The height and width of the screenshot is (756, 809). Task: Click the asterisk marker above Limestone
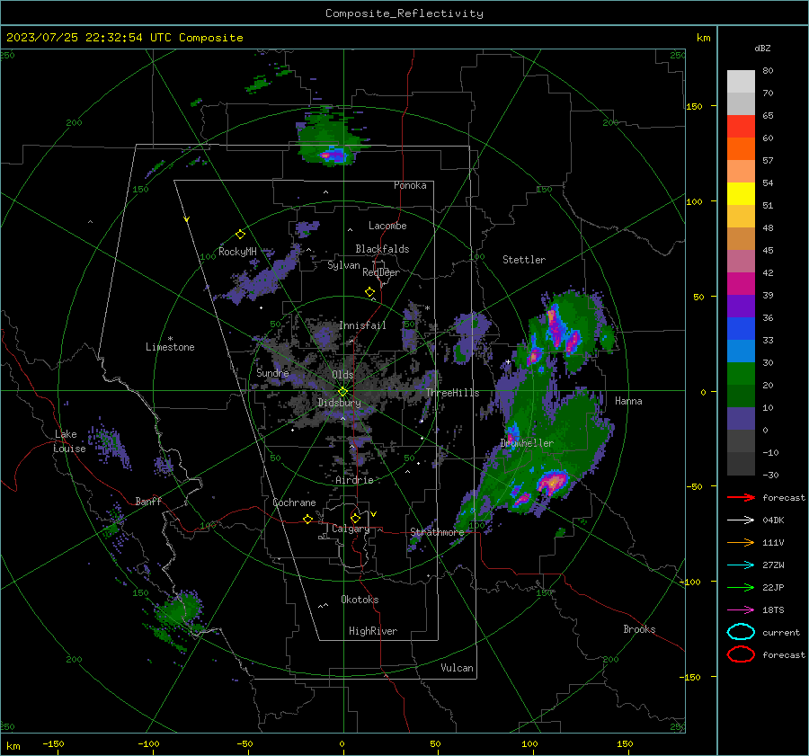(x=170, y=339)
